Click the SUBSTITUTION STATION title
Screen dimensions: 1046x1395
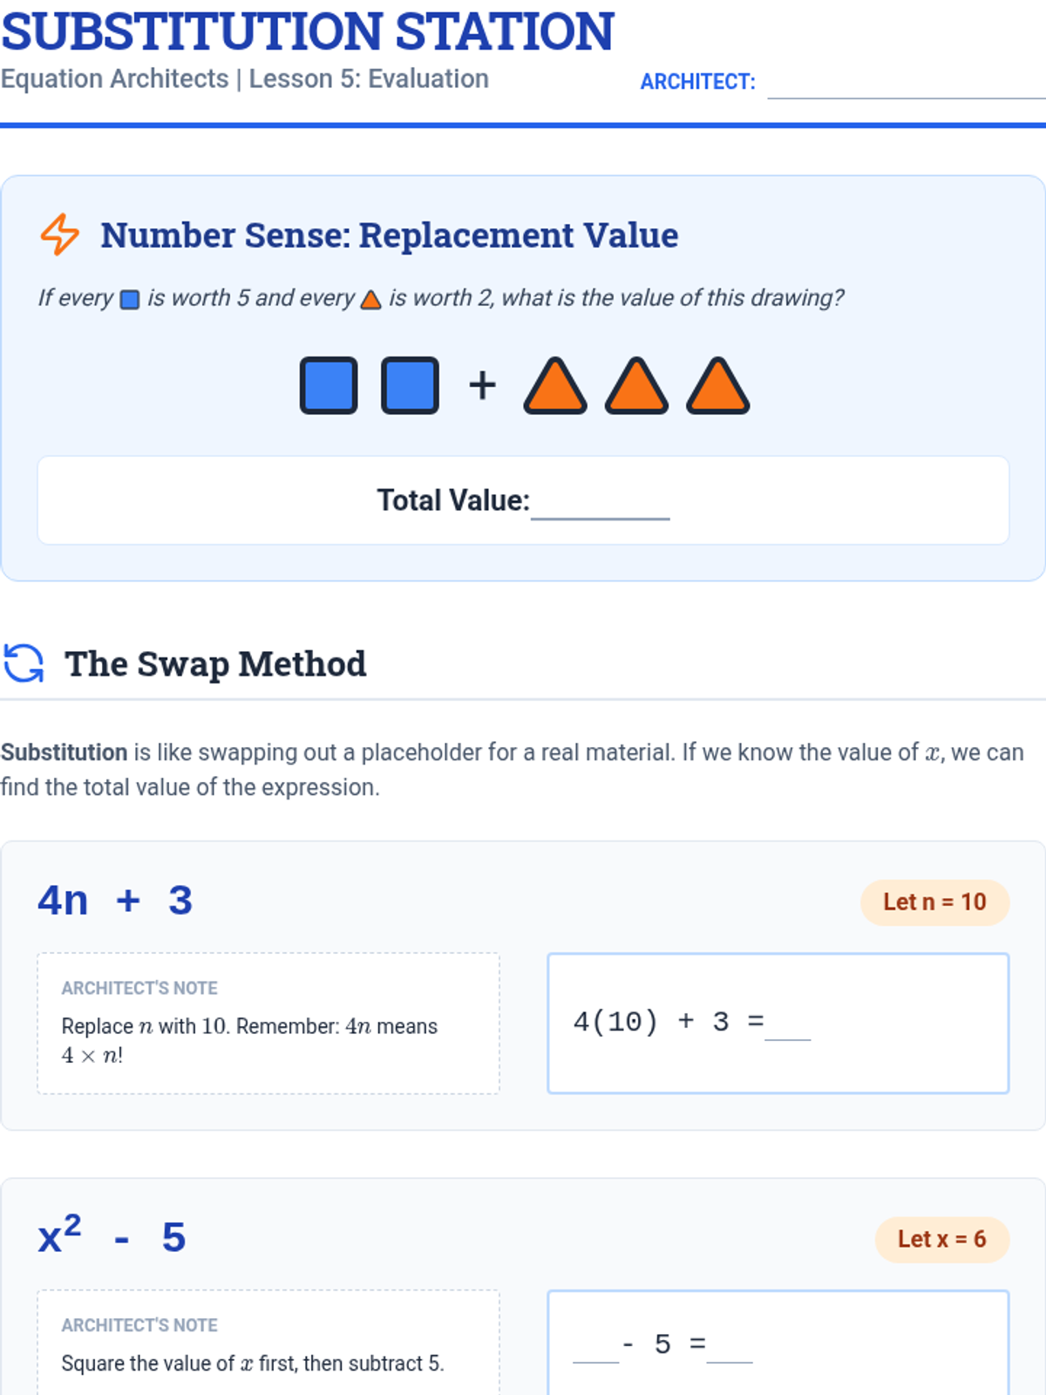pyautogui.click(x=308, y=31)
